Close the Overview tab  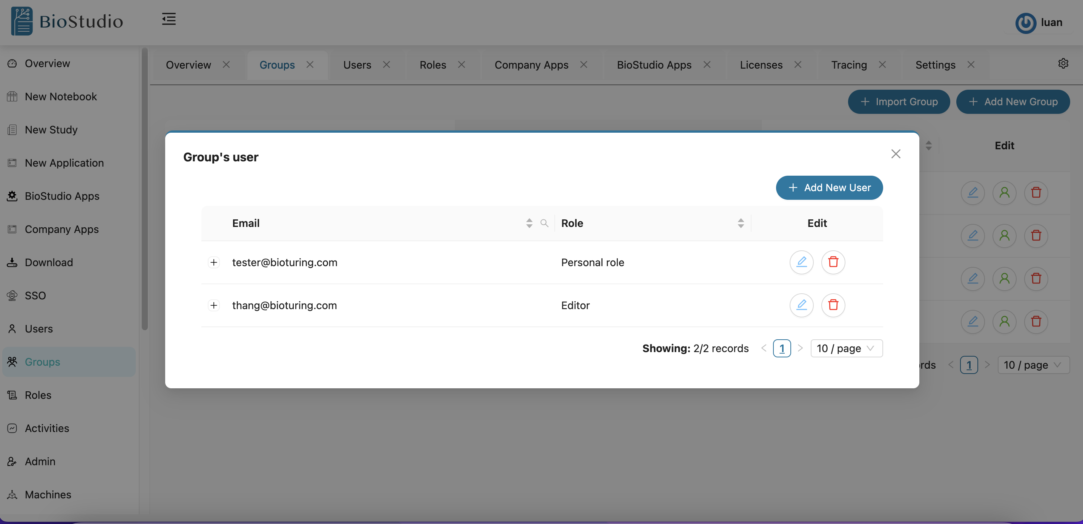point(226,65)
